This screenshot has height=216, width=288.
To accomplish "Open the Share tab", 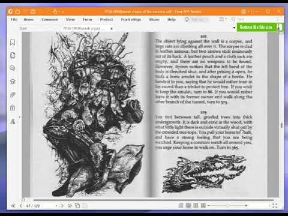I will click(154, 19).
